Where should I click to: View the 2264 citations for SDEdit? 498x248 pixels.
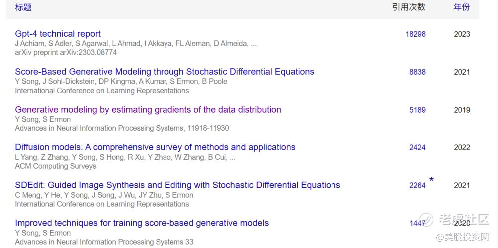pos(417,186)
